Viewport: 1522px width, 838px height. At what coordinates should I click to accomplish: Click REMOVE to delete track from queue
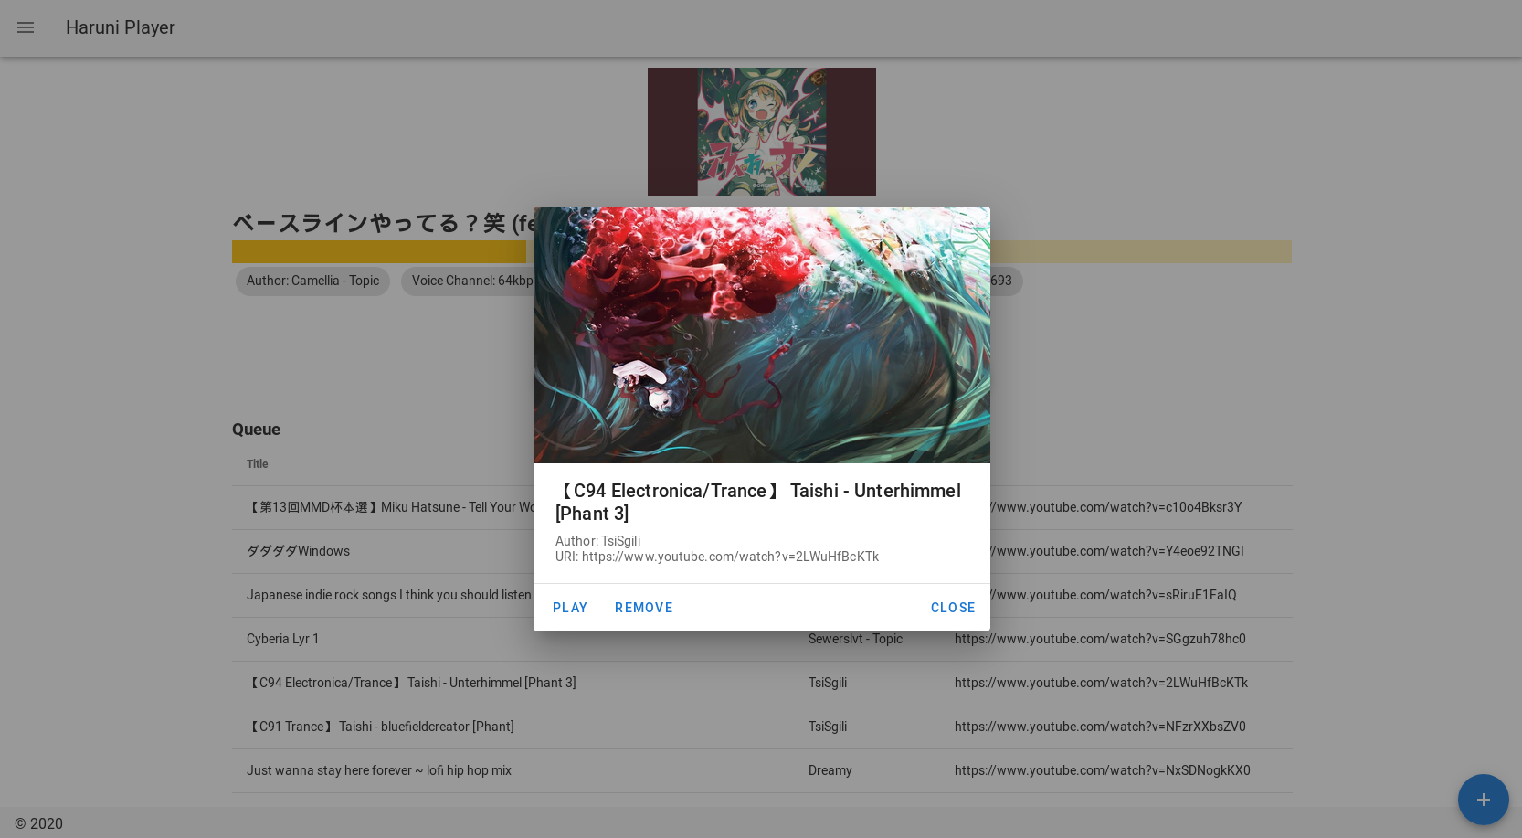tap(643, 608)
